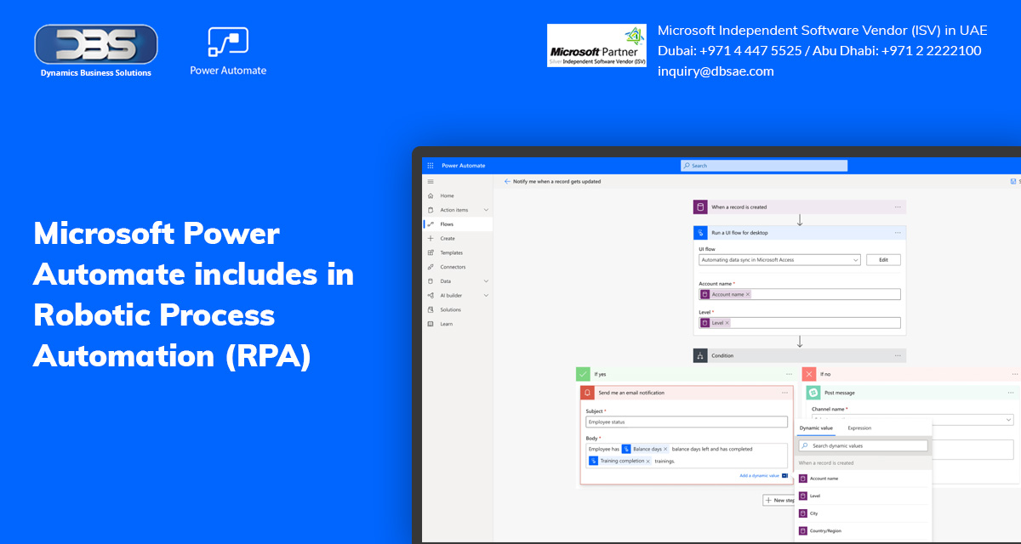Screen dimensions: 1021x544
Task: Click the Post message Slack icon
Action: pos(813,393)
